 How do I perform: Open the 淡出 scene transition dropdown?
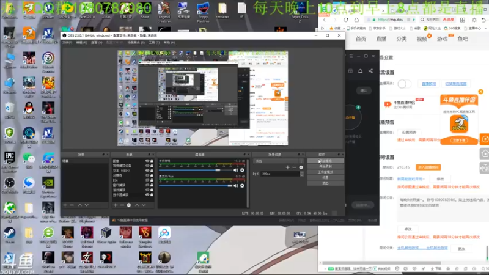point(279,161)
